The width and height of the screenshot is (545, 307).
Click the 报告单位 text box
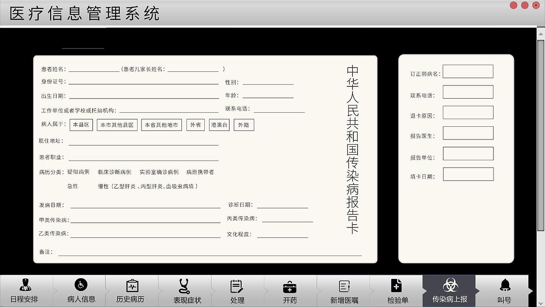(x=468, y=153)
